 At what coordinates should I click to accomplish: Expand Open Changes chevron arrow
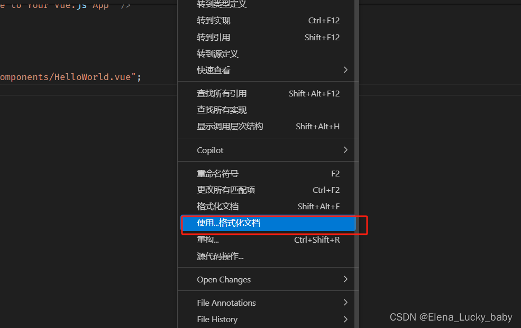point(345,279)
